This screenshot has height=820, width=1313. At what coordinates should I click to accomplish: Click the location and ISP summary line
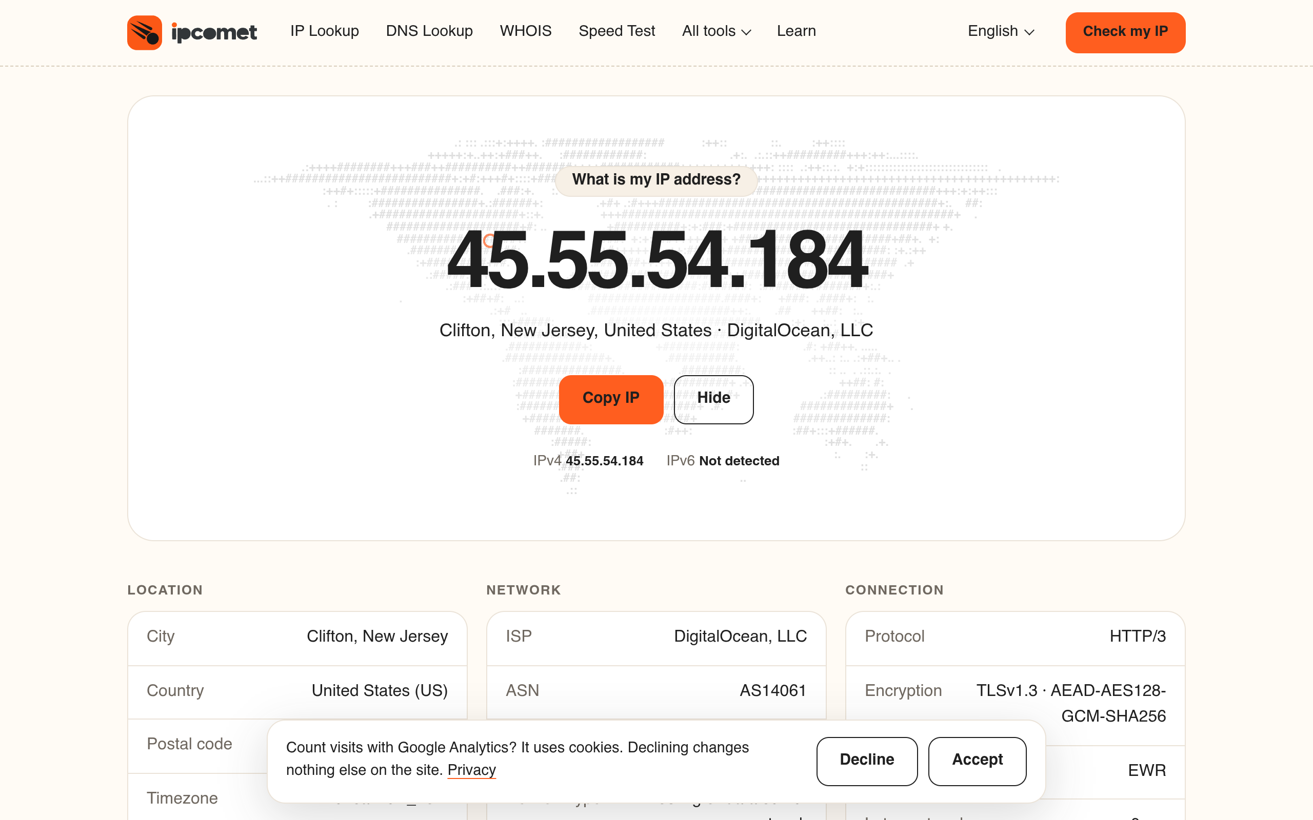656,330
